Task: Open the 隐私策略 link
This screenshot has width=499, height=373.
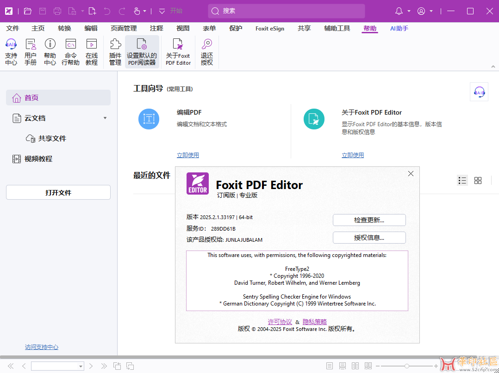Action: tap(315, 322)
